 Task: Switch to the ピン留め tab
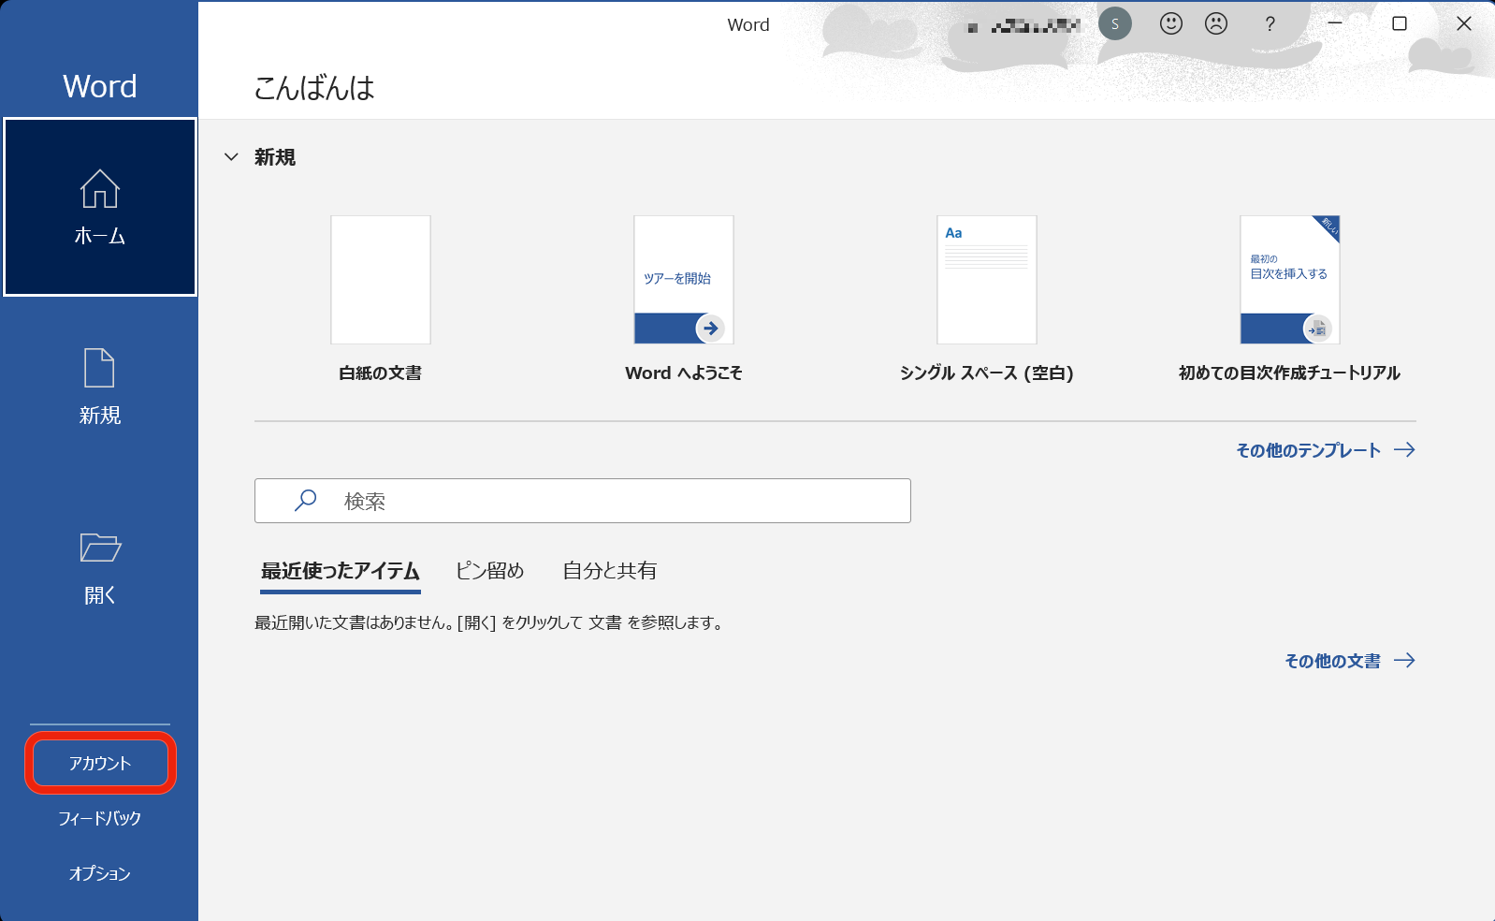tap(489, 571)
